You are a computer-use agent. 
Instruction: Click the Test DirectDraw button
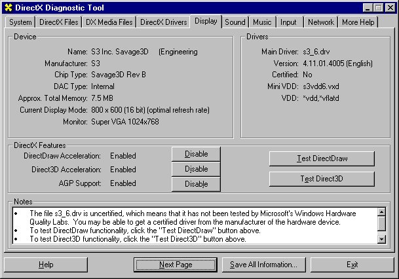click(x=322, y=158)
